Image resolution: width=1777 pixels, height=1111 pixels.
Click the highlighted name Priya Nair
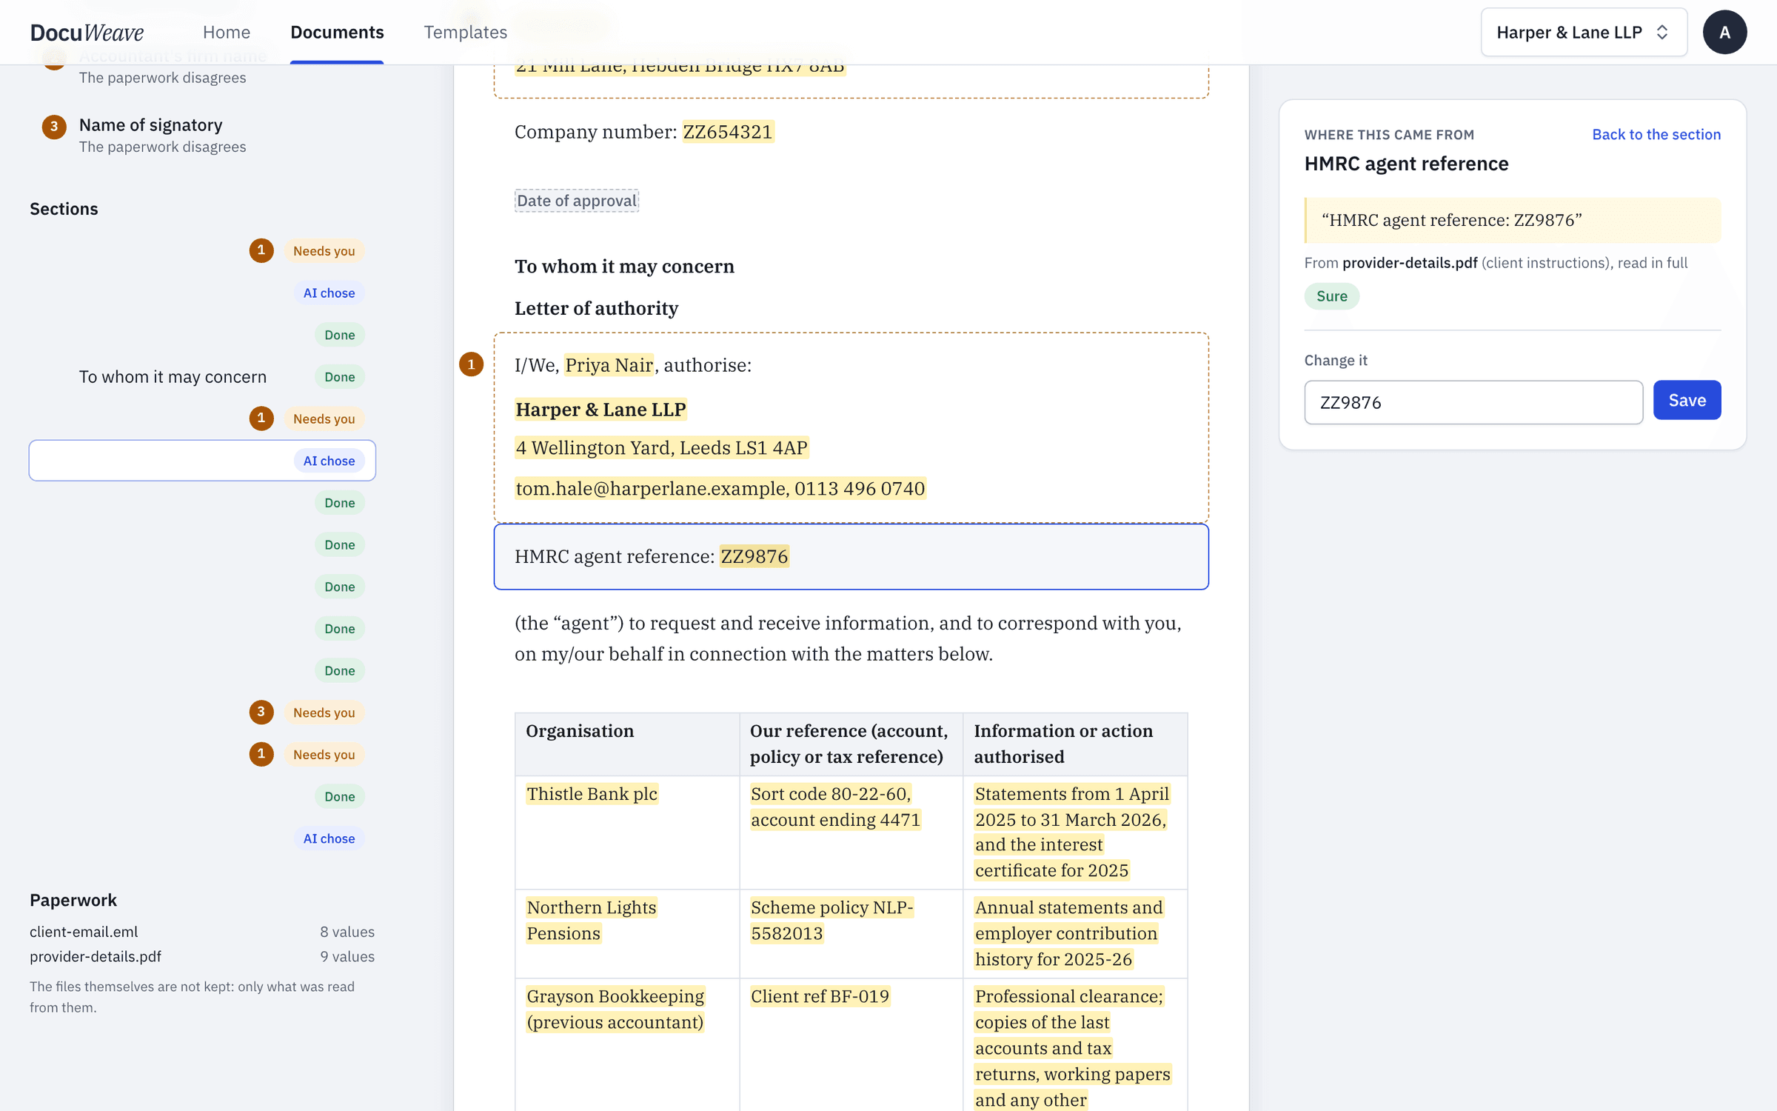point(609,365)
